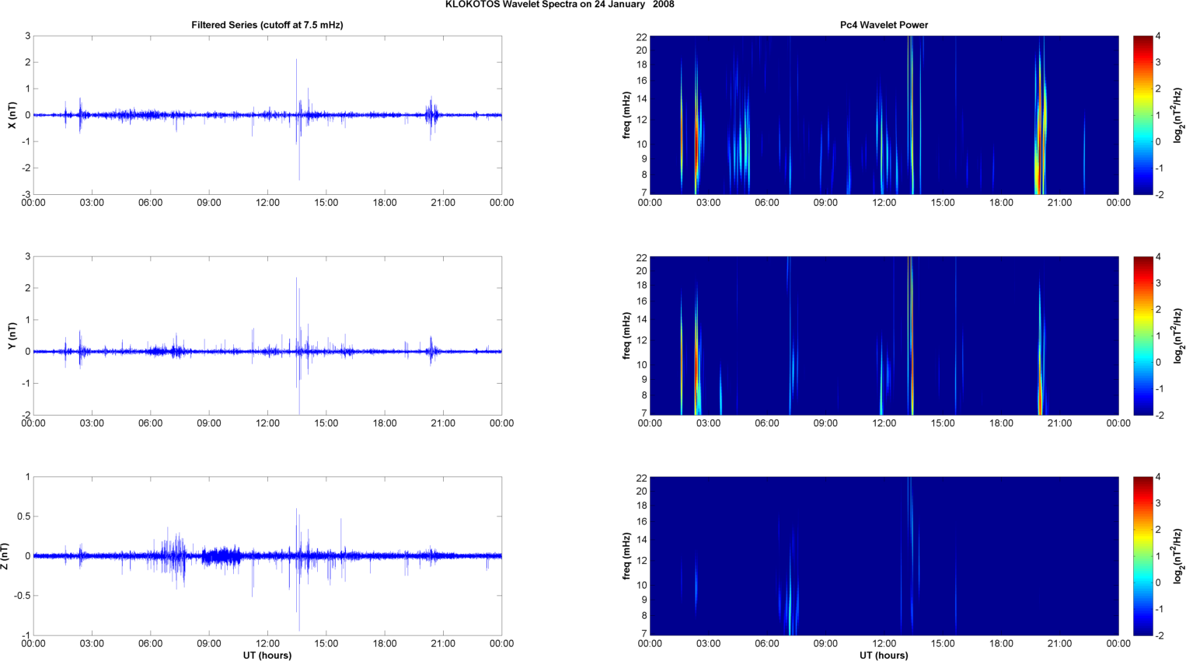Click the Y (nT) axis label
This screenshot has width=1186, height=661.
point(12,336)
